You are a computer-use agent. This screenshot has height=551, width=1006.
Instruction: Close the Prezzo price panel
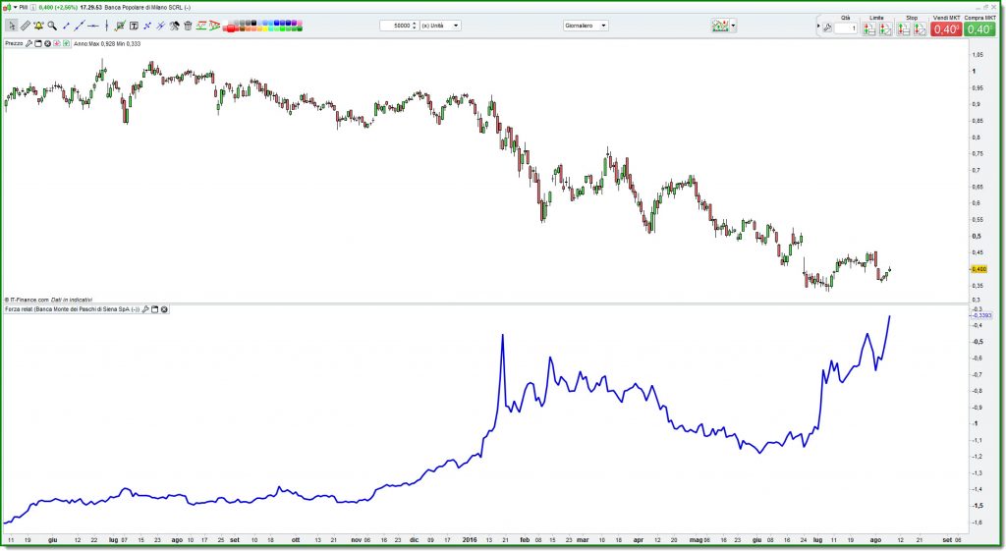click(47, 43)
